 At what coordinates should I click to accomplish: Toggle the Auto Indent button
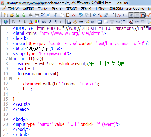pyautogui.click(x=137, y=15)
